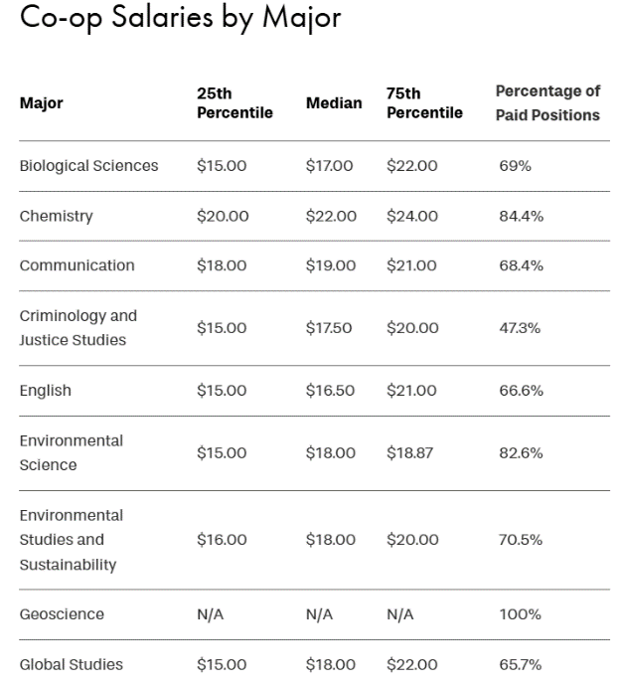
Task: Click the "Co-op Salaries by Major" heading
Action: 180,21
